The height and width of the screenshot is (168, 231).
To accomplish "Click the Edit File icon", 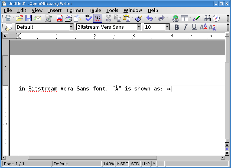I will (48, 18).
